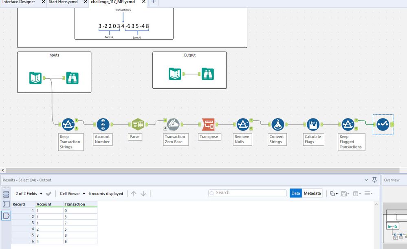Open the Cell Viewer dropdown
The width and height of the screenshot is (407, 249).
[73, 194]
